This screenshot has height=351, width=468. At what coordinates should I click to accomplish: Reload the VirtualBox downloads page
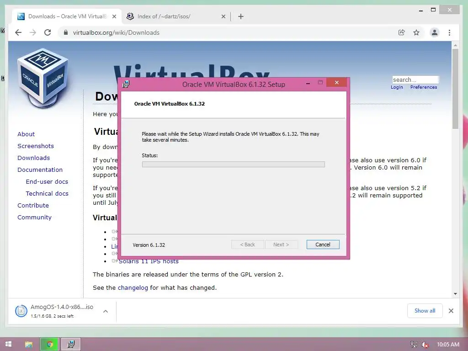pyautogui.click(x=48, y=32)
